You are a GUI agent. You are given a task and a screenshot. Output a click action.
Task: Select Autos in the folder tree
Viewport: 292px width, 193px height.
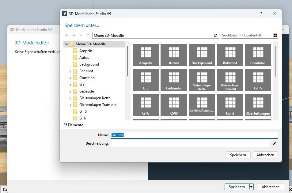point(84,58)
